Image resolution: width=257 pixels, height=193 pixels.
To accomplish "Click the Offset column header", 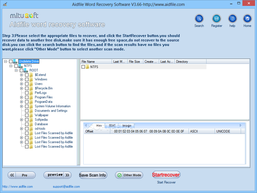I will (x=97, y=131).
